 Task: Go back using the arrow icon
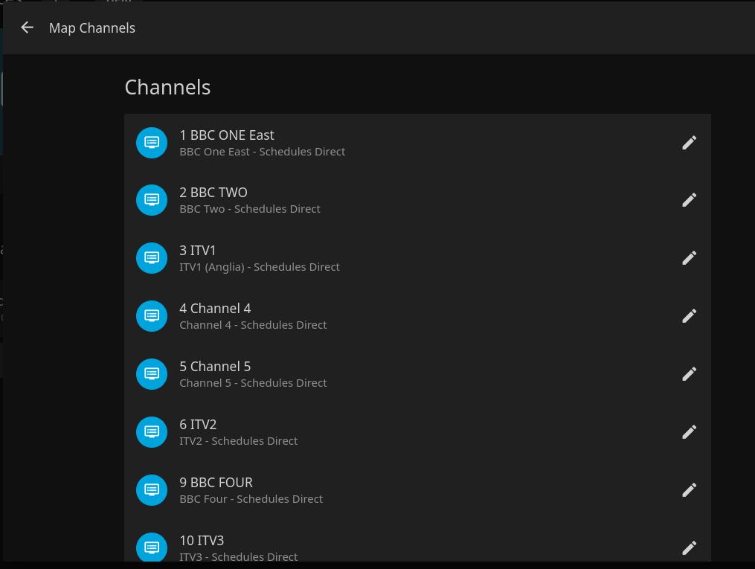tap(28, 28)
